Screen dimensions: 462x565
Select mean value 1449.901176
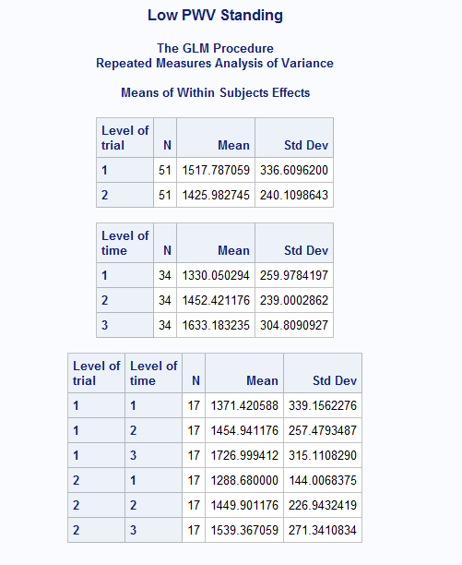pos(244,505)
